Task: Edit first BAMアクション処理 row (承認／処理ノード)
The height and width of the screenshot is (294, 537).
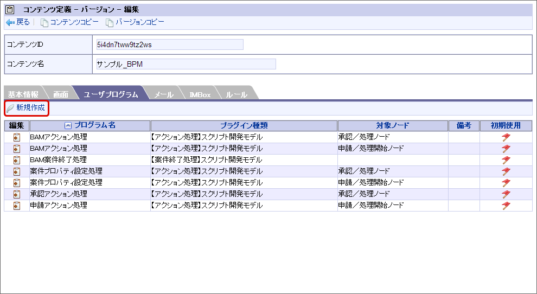Action: point(16,137)
